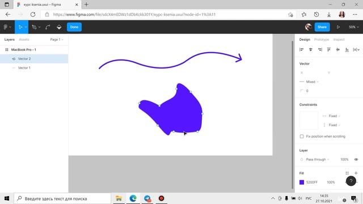The image size is (363, 204).
Task: Select the Move tool in toolbar
Action: pyautogui.click(x=20, y=27)
